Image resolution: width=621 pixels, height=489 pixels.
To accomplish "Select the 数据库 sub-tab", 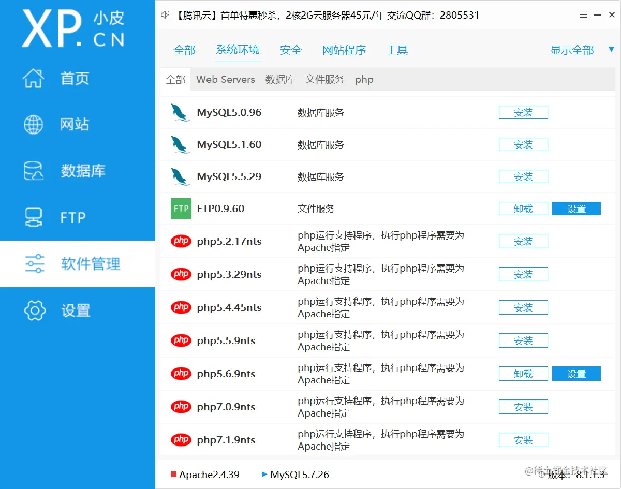I will pos(280,80).
